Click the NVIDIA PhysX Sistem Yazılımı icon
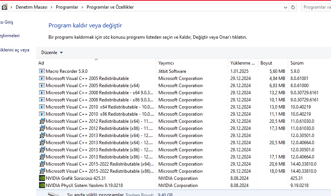331x196 pixels. tap(42, 185)
